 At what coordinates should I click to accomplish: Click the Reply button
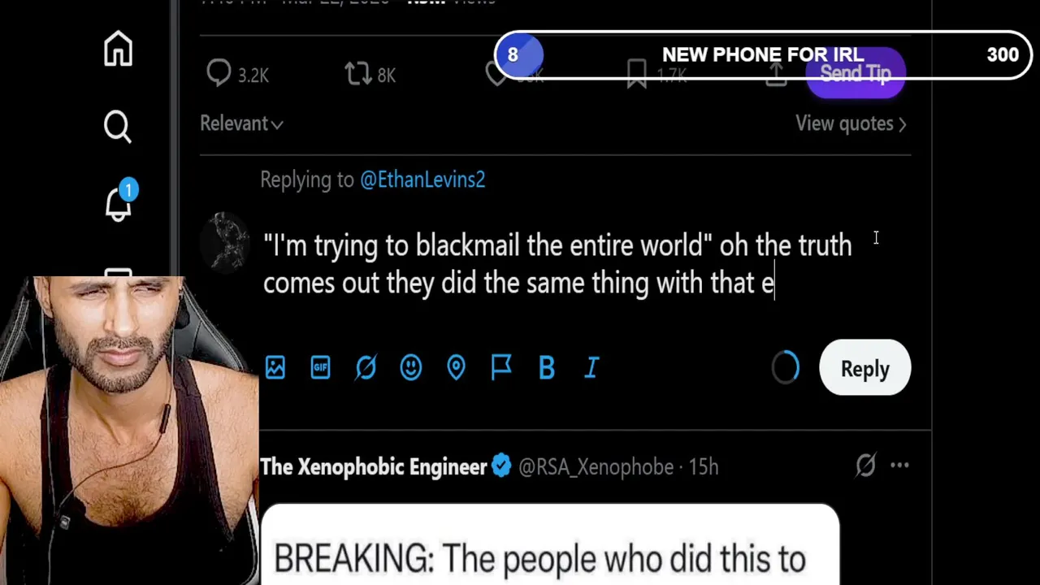point(865,368)
